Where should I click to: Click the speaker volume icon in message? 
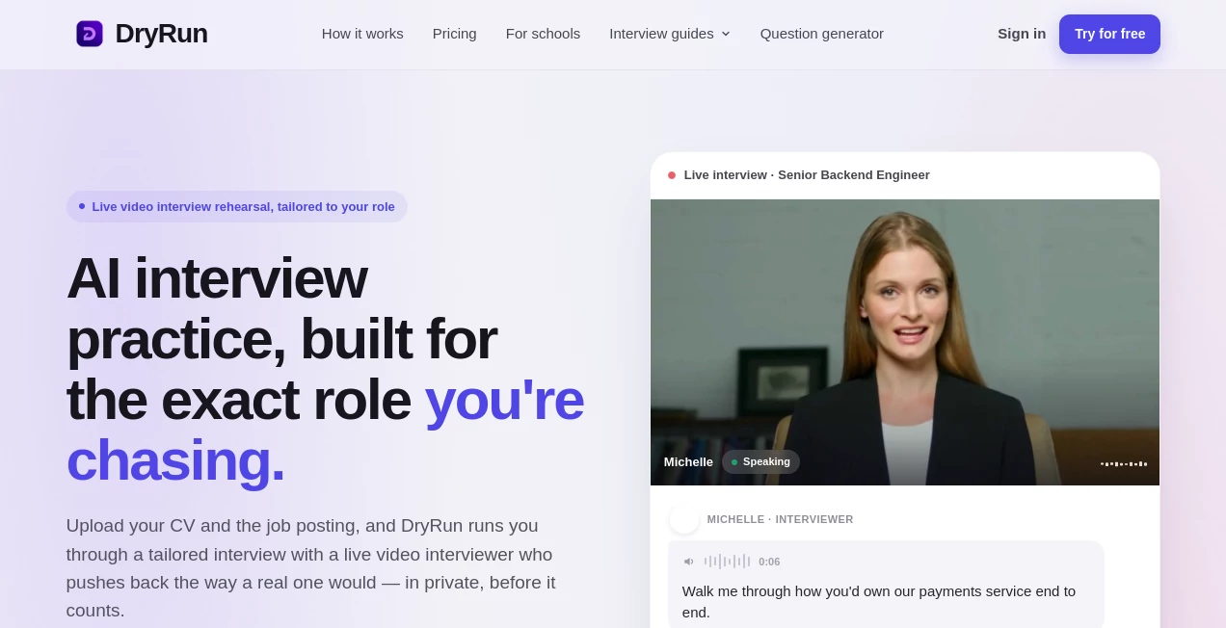(x=689, y=562)
